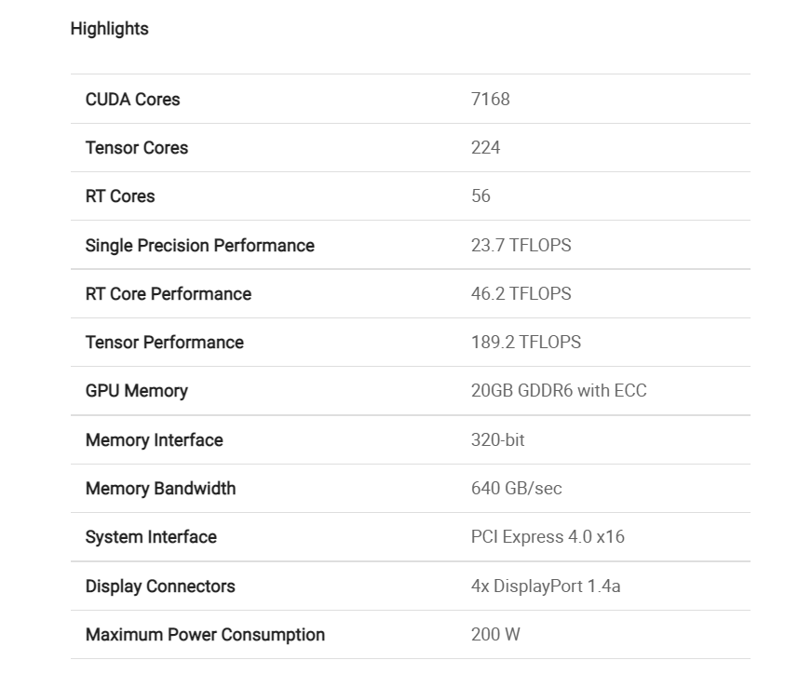This screenshot has width=812, height=674.
Task: Select the 640 GB/sec bandwidth value
Action: pos(516,488)
